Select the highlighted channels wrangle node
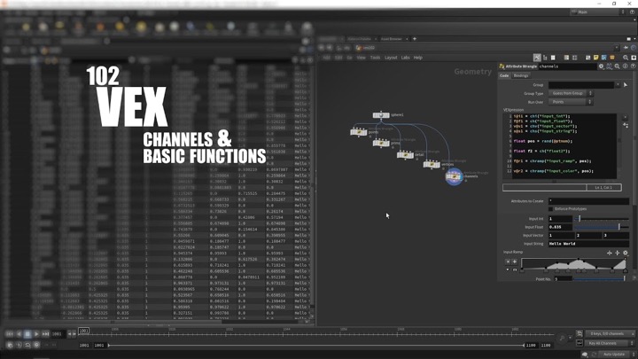The width and height of the screenshot is (638, 359). 454,176
